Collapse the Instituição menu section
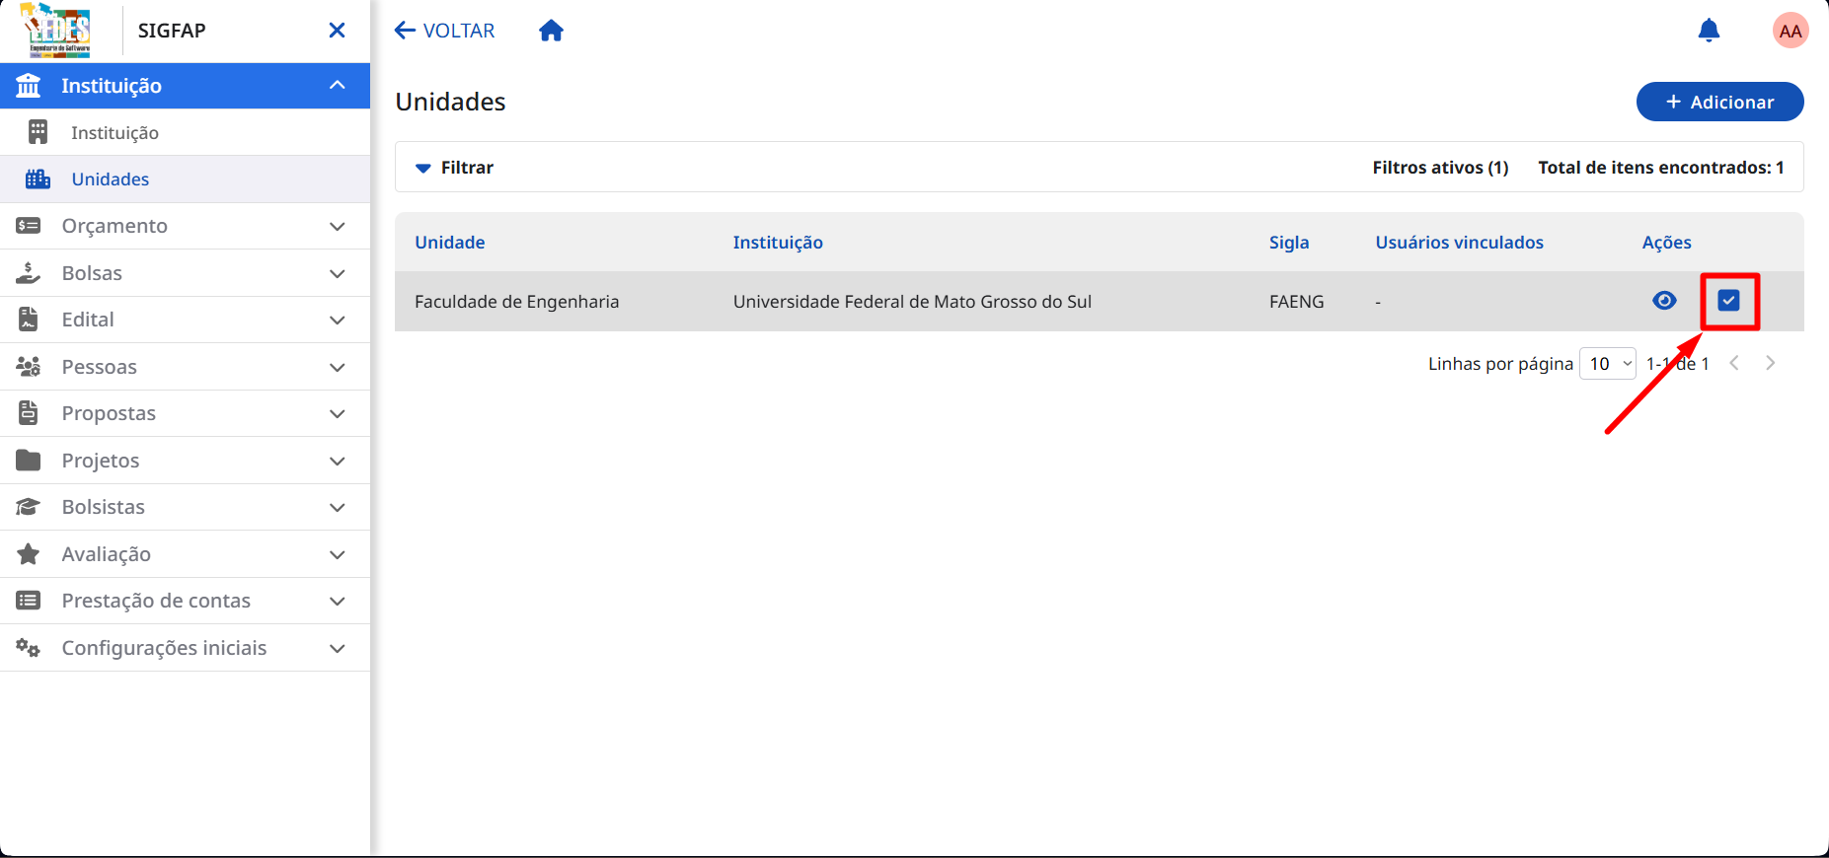The width and height of the screenshot is (1829, 858). [337, 86]
